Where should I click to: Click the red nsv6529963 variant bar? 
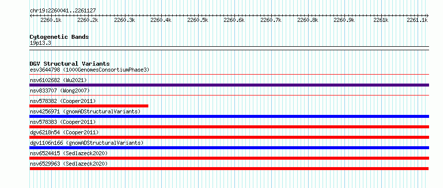point(229,169)
